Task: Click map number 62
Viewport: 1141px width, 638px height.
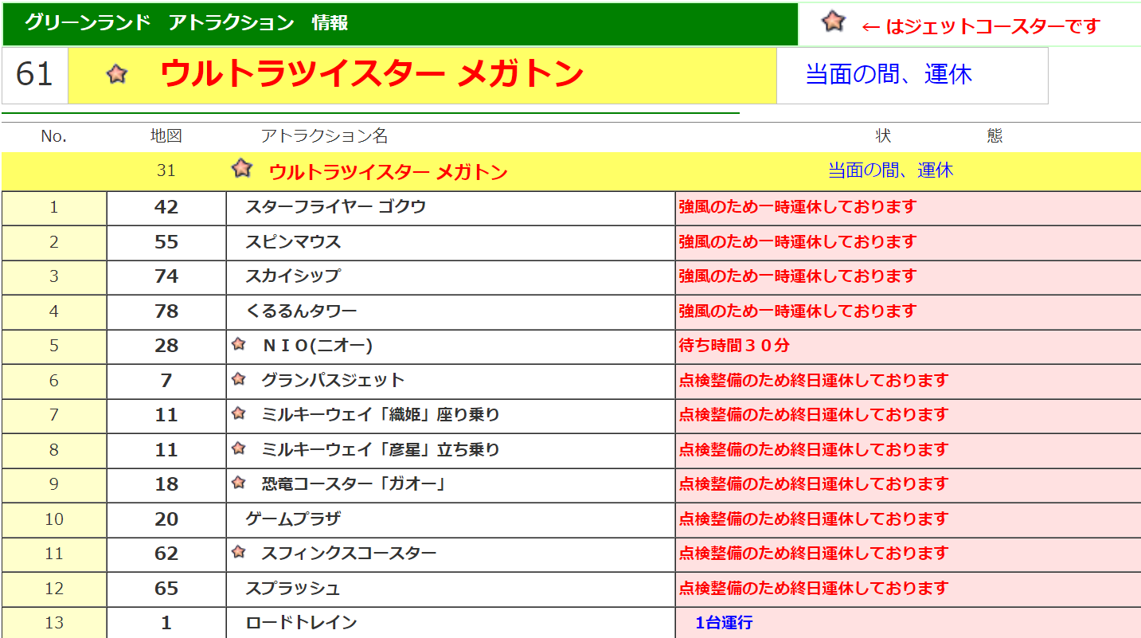Action: point(166,554)
